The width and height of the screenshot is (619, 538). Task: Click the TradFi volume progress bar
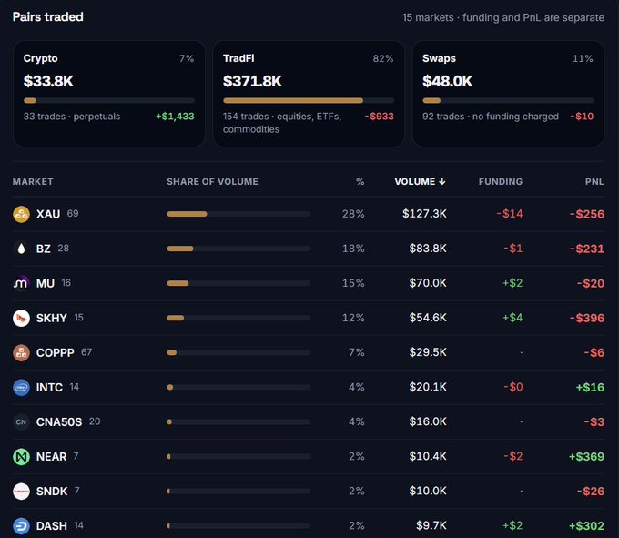coord(309,101)
